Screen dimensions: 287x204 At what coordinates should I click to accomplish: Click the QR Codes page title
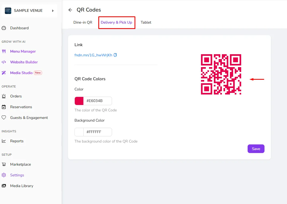point(89,10)
